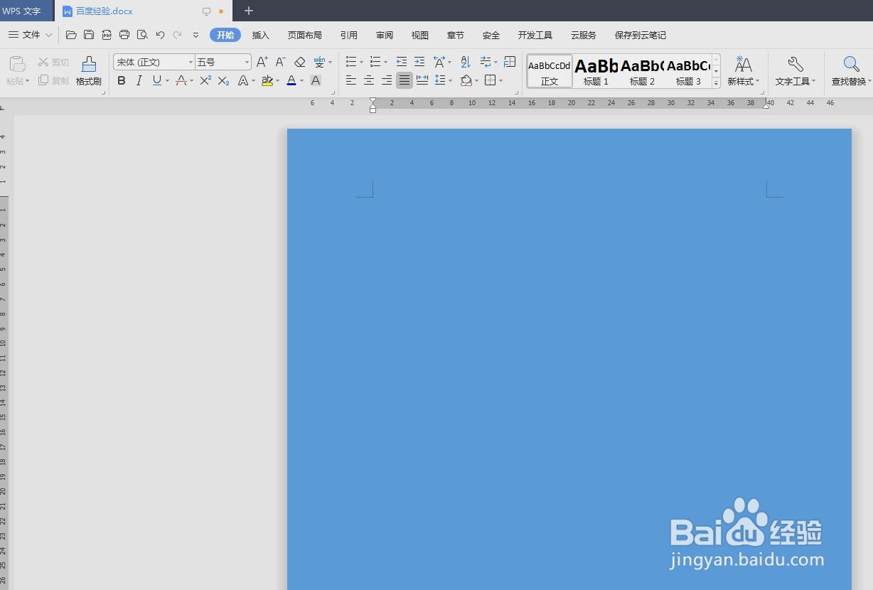The image size is (873, 590).
Task: Apply yellow text highlight color
Action: [x=267, y=80]
